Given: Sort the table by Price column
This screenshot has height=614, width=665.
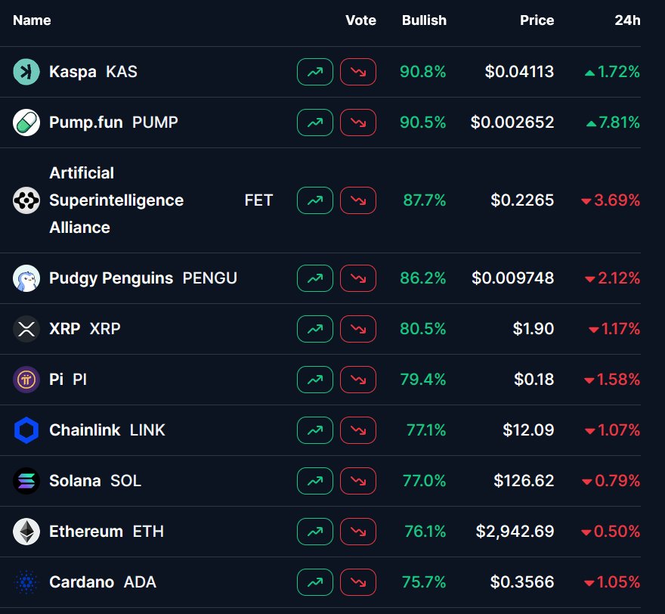Looking at the screenshot, I should click(537, 20).
